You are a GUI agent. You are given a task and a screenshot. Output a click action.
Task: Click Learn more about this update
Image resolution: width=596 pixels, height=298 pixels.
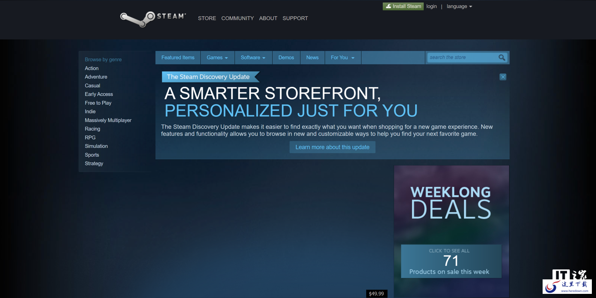pyautogui.click(x=332, y=147)
